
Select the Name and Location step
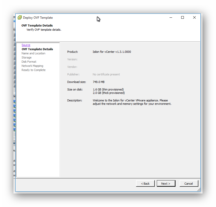33,53
